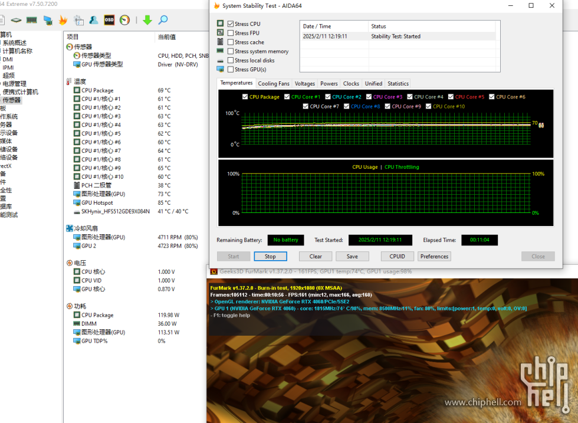578x423 pixels.
Task: Click the elapsed time 00:11:04 field
Action: coord(480,240)
